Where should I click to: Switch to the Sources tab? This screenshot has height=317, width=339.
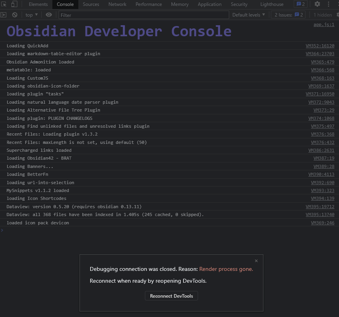pyautogui.click(x=91, y=4)
